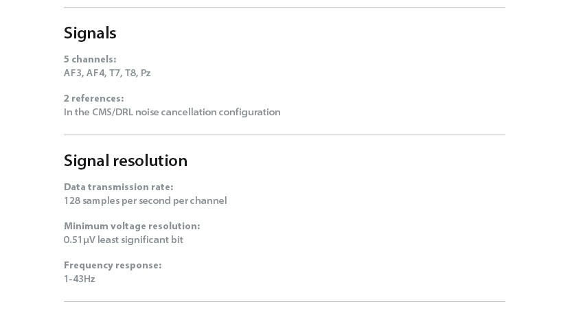
Task: Click the '128 samples per second per channel' text
Action: [x=146, y=200]
